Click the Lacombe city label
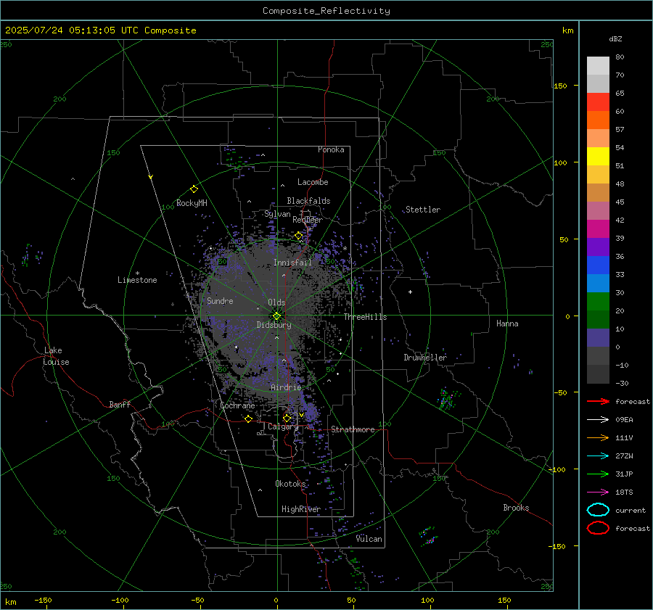This screenshot has width=653, height=610. pos(313,182)
